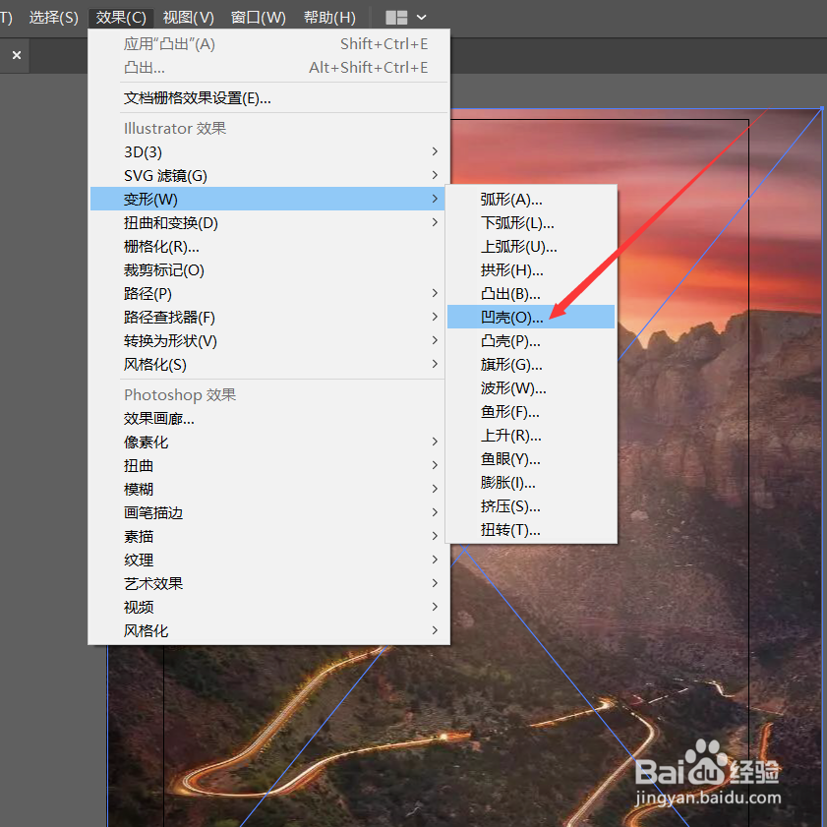This screenshot has height=827, width=827.
Task: Select 凸出(B)... warp option
Action: (x=531, y=294)
